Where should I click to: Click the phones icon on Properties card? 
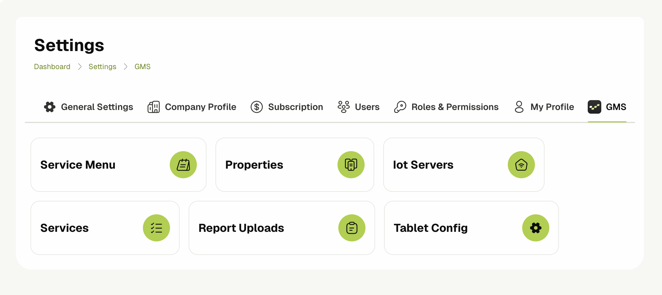351,164
